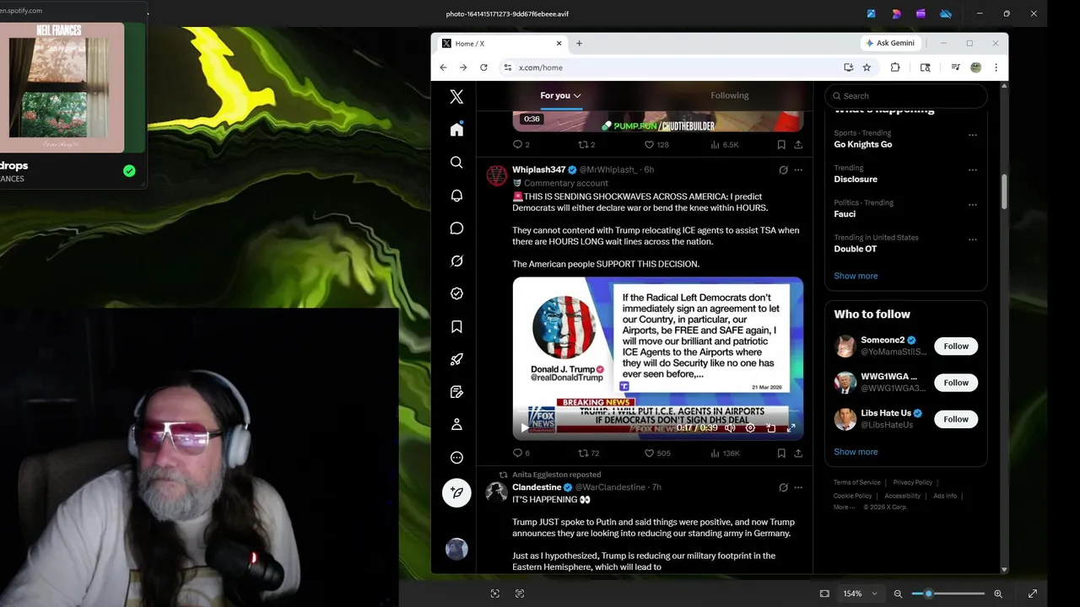Switch to the Following tab
This screenshot has width=1080, height=607.
tap(729, 95)
